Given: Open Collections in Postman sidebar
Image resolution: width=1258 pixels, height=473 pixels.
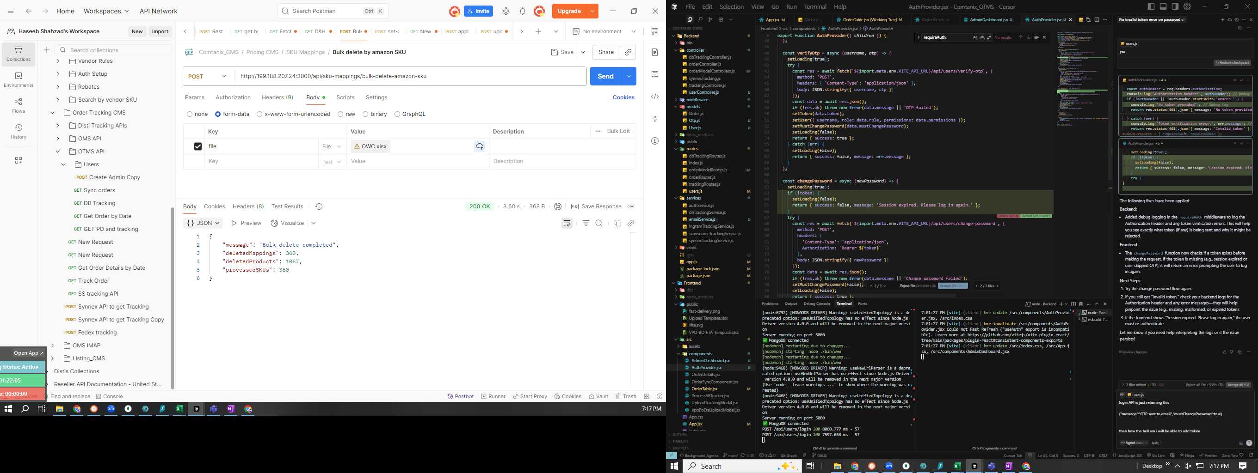Looking at the screenshot, I should pyautogui.click(x=18, y=54).
